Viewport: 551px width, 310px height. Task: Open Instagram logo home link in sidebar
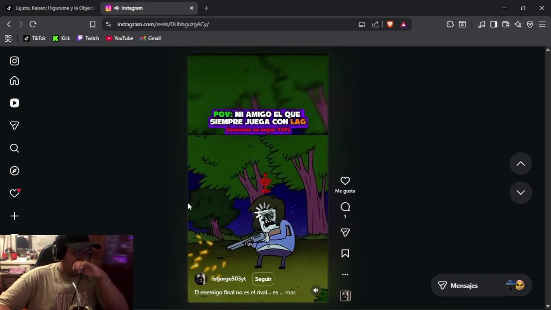click(x=15, y=61)
